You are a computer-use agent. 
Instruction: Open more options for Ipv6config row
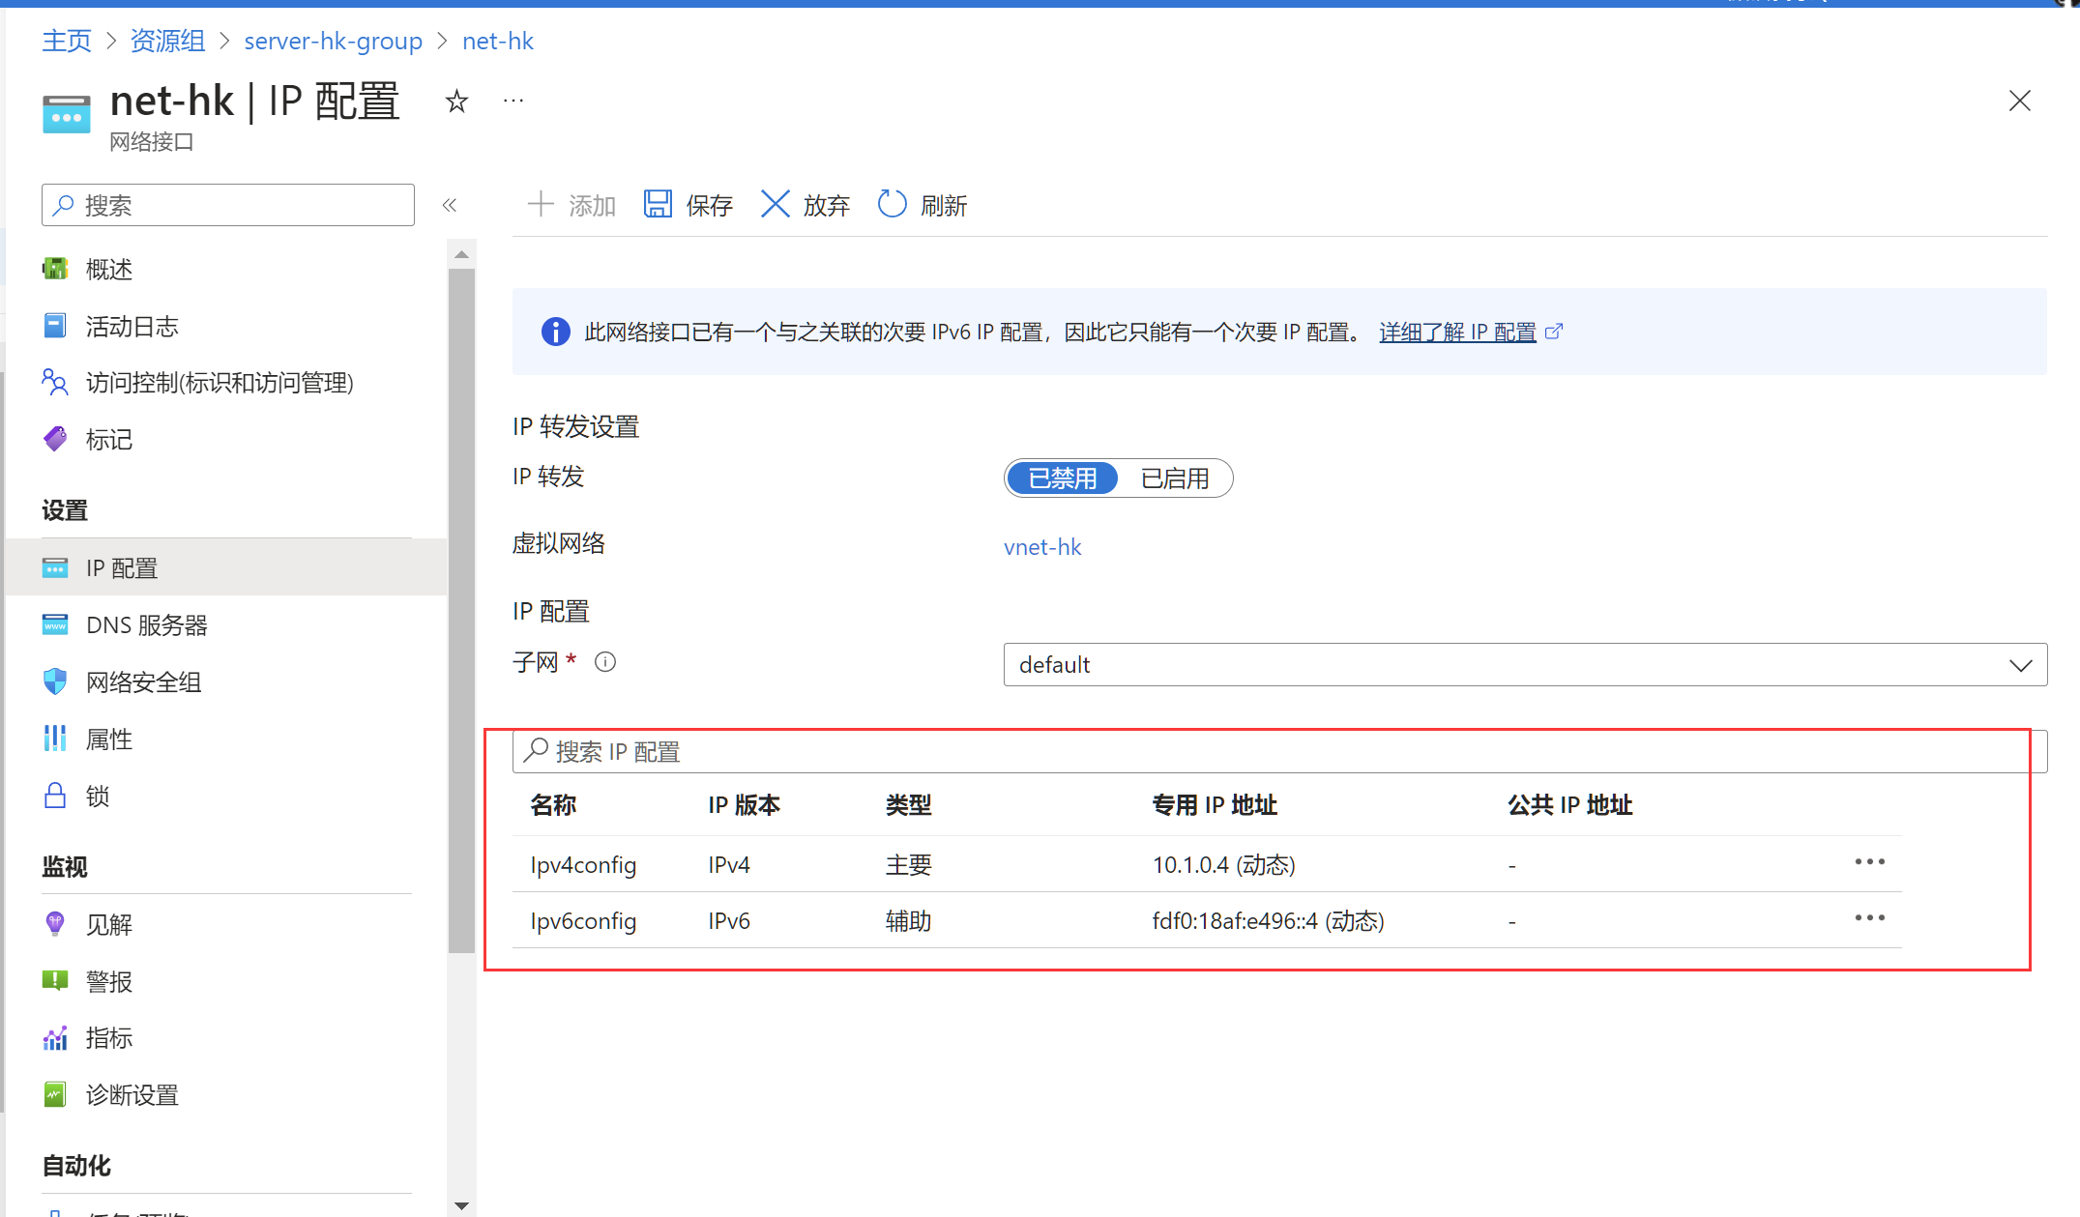pos(1869,918)
